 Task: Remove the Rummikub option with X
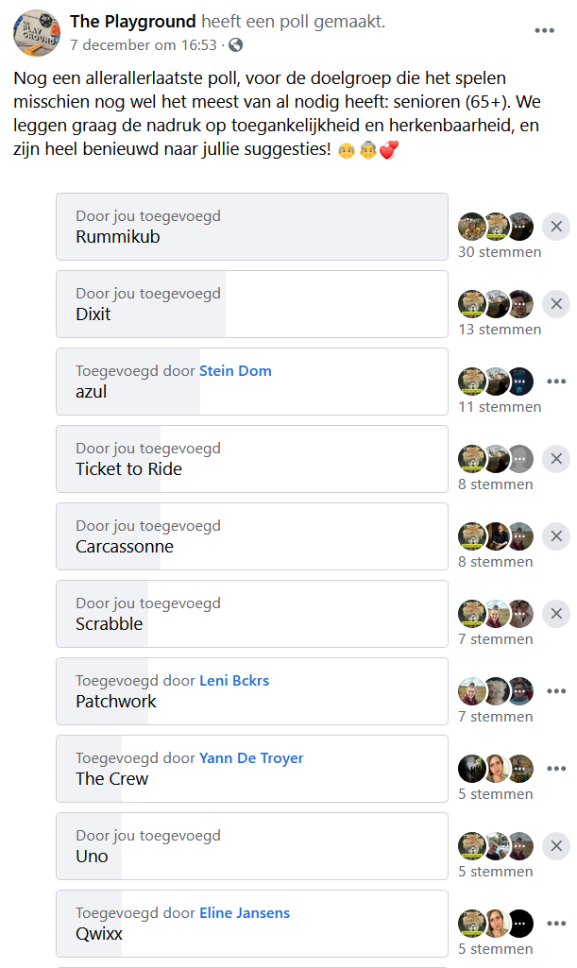pyautogui.click(x=556, y=227)
